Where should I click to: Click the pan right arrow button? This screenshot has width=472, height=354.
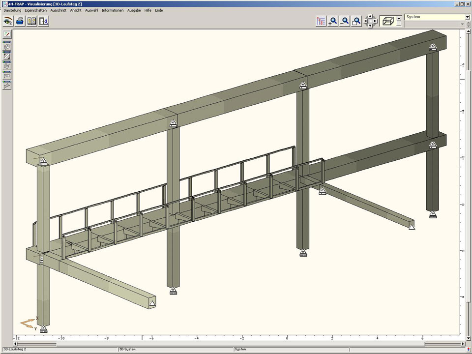coord(376,21)
